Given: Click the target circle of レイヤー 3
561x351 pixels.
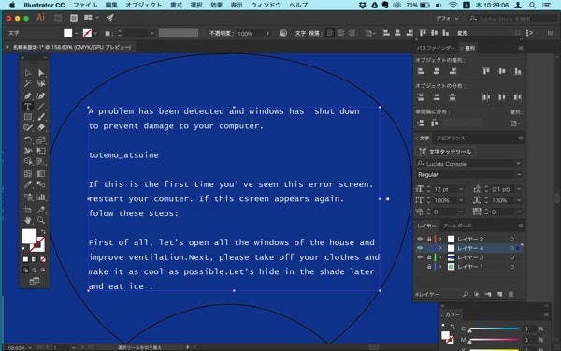Looking at the screenshot, I should click(512, 257).
